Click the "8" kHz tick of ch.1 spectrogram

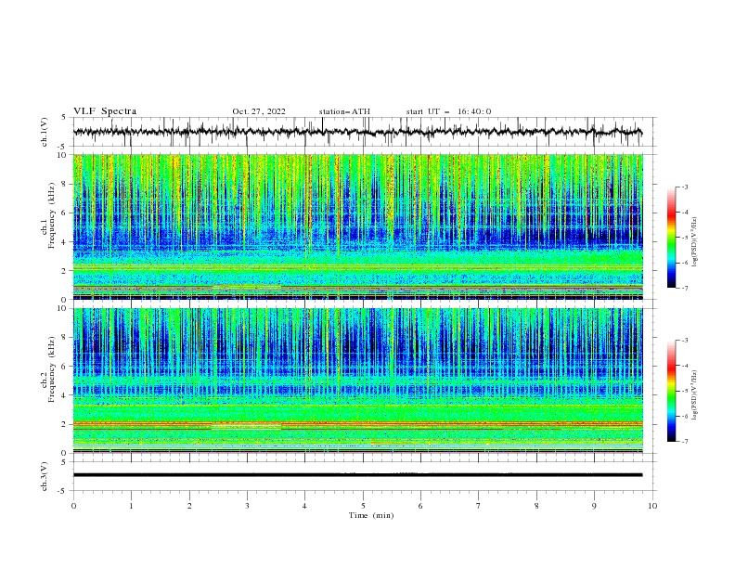tap(65, 184)
